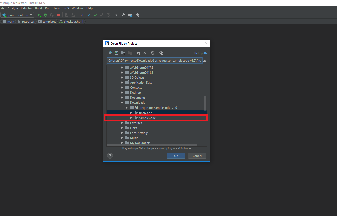
Task: Expand the 3D Objects folder arrow
Action: tap(122, 78)
